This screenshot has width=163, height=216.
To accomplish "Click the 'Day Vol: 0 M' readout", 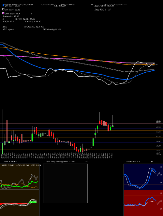I will coord(102,10).
